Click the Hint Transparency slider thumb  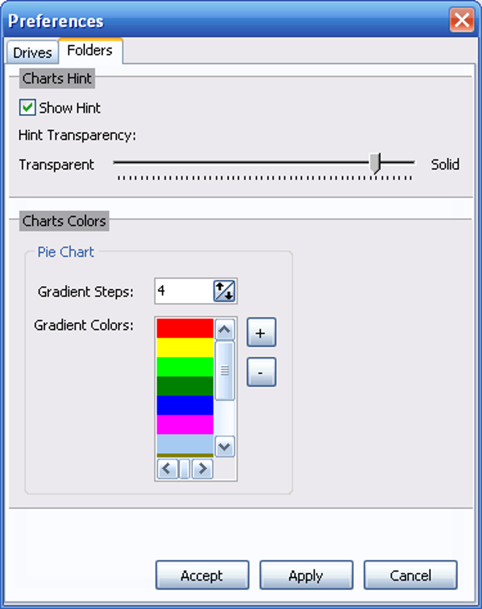(x=375, y=163)
